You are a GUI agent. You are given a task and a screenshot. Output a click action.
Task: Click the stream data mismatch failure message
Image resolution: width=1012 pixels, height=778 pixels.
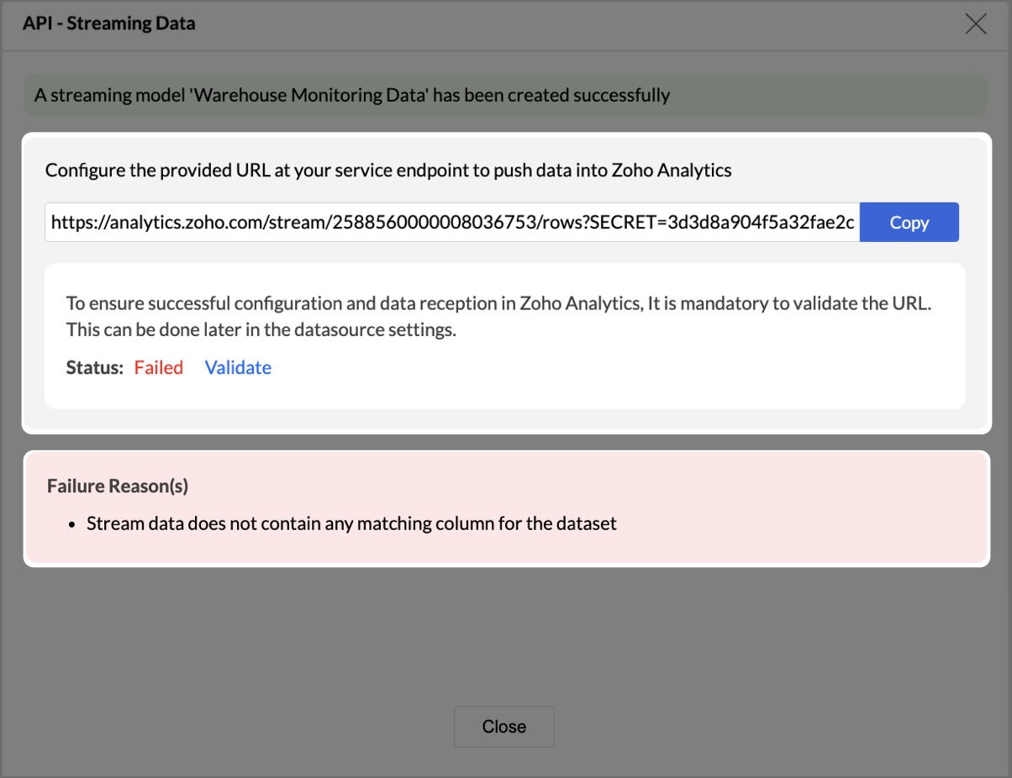pos(351,524)
